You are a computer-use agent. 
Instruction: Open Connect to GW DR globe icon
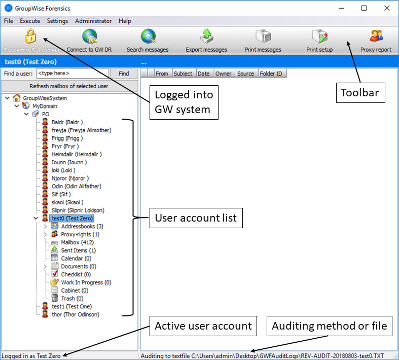90,37
